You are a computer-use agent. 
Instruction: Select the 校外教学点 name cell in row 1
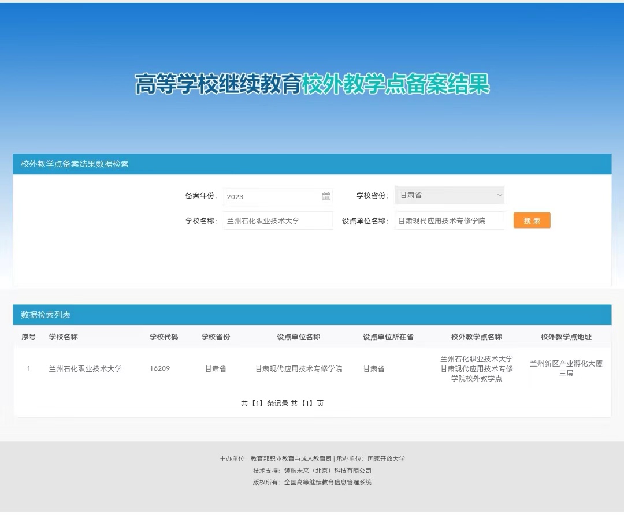click(x=476, y=369)
